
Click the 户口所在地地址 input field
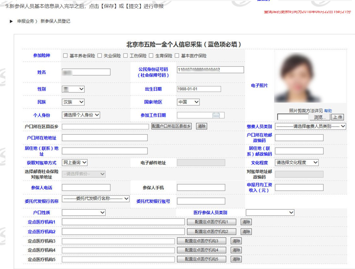coord(105,138)
